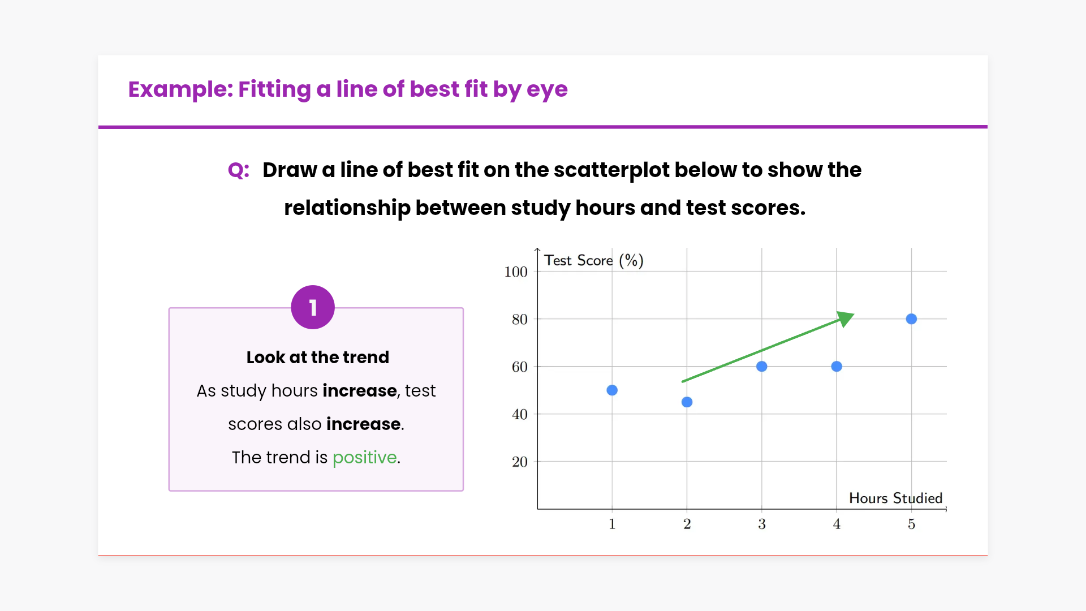The height and width of the screenshot is (611, 1086).
Task: Click the green word positive
Action: click(x=364, y=457)
